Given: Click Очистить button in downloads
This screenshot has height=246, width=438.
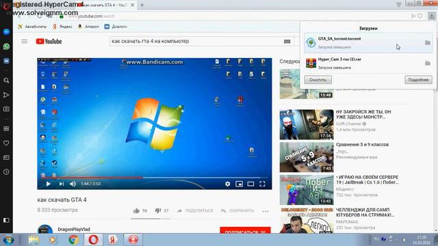Looking at the screenshot, I should [318, 80].
